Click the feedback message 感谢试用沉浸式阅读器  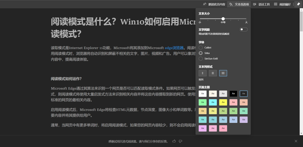[x=138, y=141]
